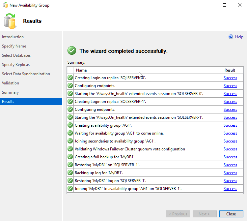Click Success link for 'Waiting for availability group AG1'

point(230,133)
